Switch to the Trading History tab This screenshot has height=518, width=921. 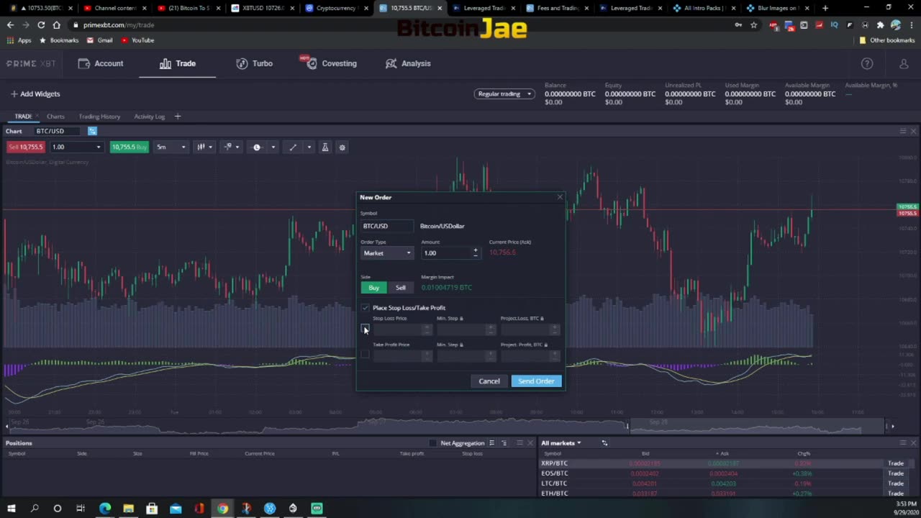tap(99, 117)
